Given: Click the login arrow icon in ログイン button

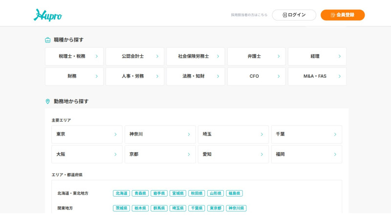Looking at the screenshot, I should pyautogui.click(x=284, y=15).
